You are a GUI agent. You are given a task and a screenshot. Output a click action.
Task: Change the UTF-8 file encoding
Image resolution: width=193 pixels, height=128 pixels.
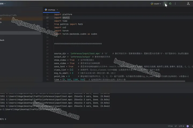tap(181, 126)
